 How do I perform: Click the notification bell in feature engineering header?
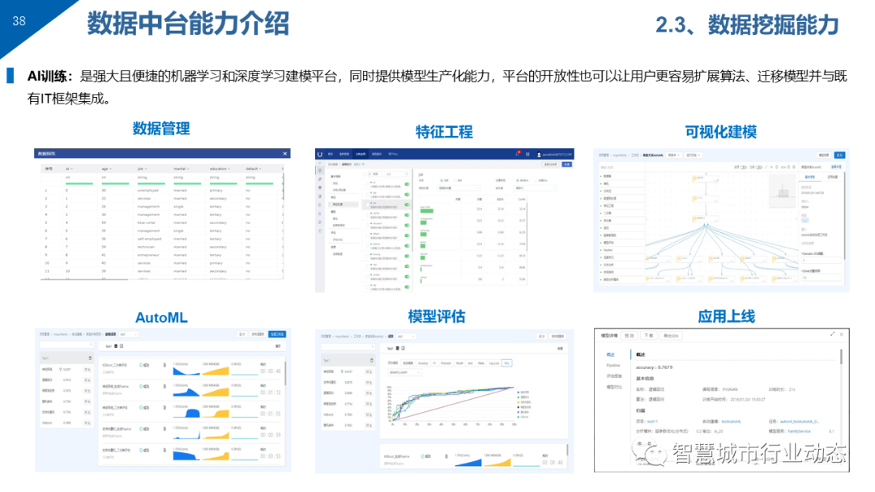[x=518, y=154]
